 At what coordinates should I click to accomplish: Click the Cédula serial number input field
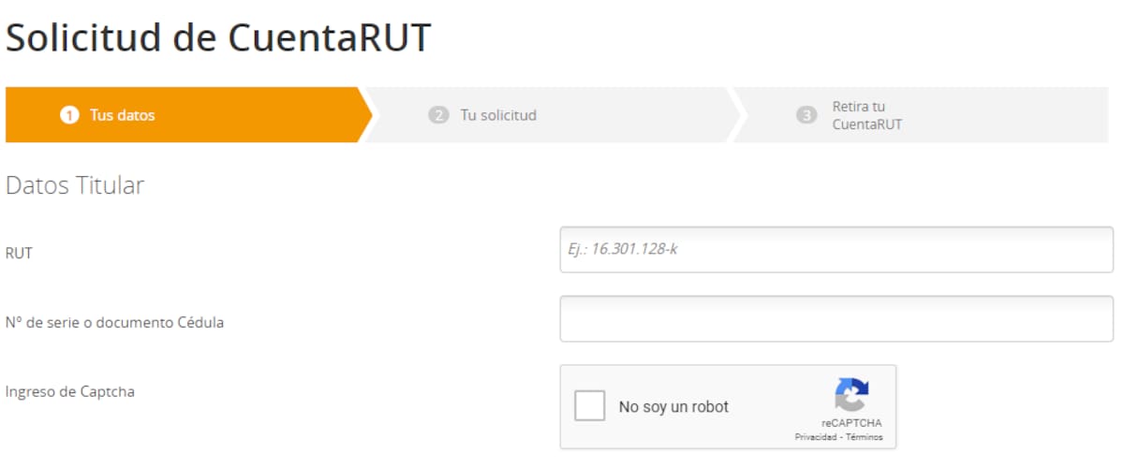(836, 319)
